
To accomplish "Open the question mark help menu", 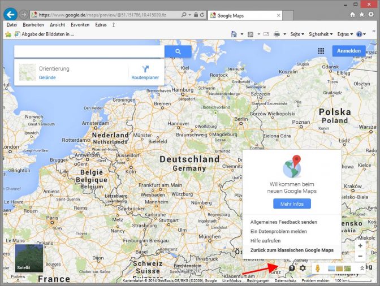I will tap(114, 25).
